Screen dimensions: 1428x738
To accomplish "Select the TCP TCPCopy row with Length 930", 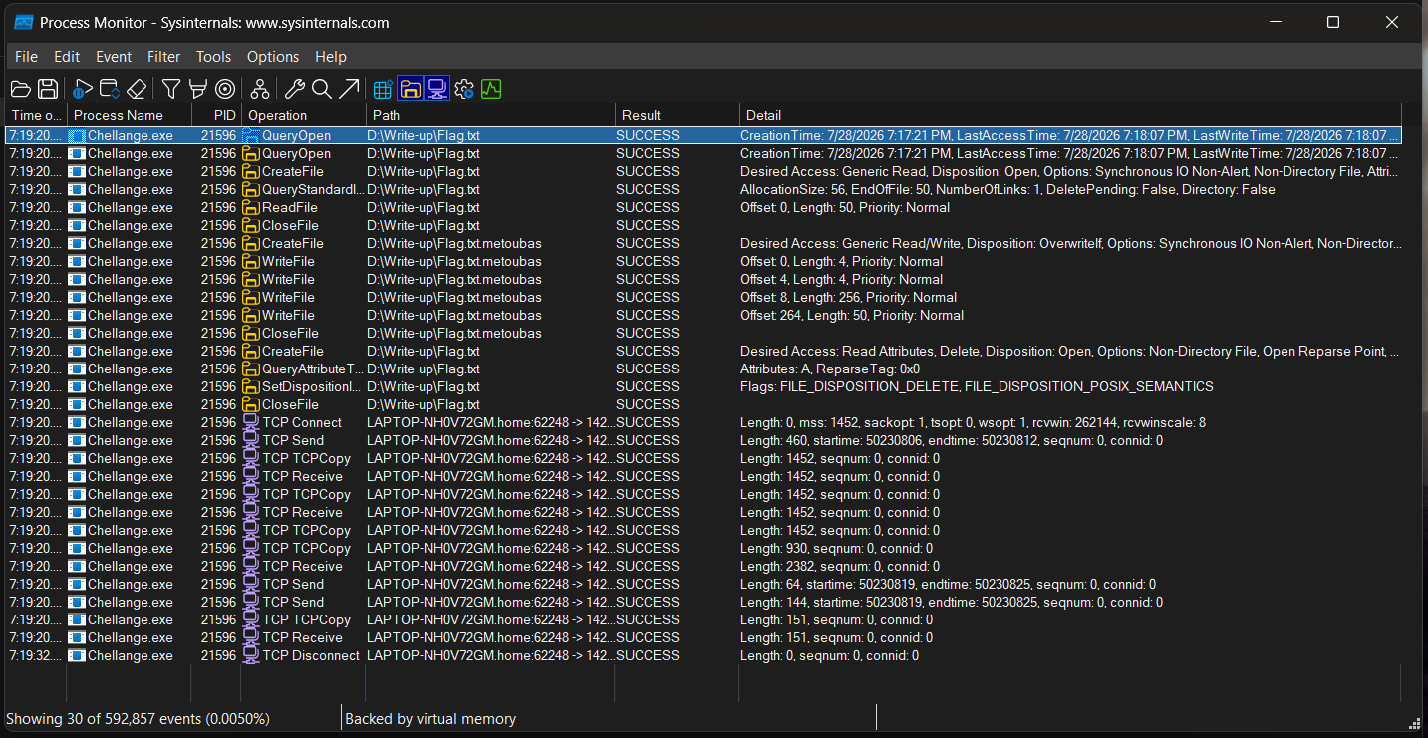I will pos(704,548).
